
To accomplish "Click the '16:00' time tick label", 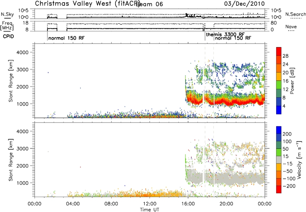I will pos(188,204).
